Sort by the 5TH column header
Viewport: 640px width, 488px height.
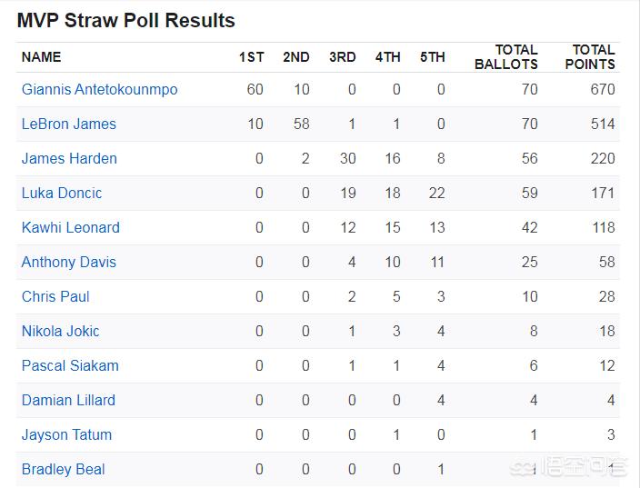coord(433,57)
